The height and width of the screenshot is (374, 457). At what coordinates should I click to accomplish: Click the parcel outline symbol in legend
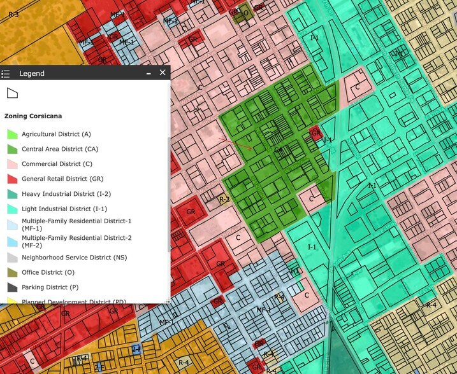[x=11, y=93]
